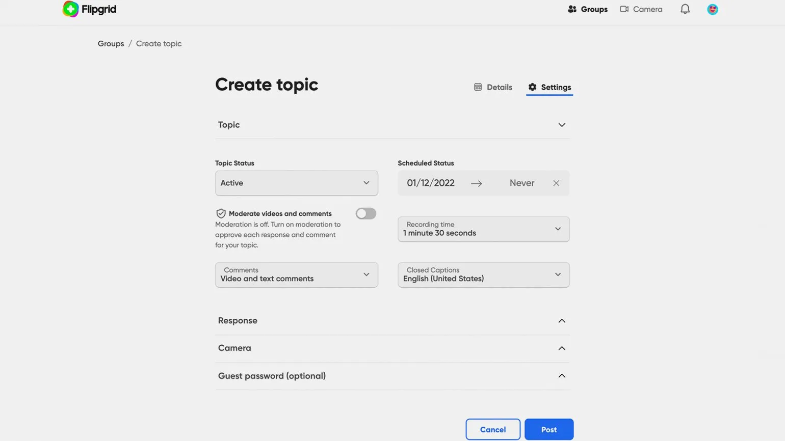Switch to the Details tab
Screen dimensions: 785x441
[499, 87]
